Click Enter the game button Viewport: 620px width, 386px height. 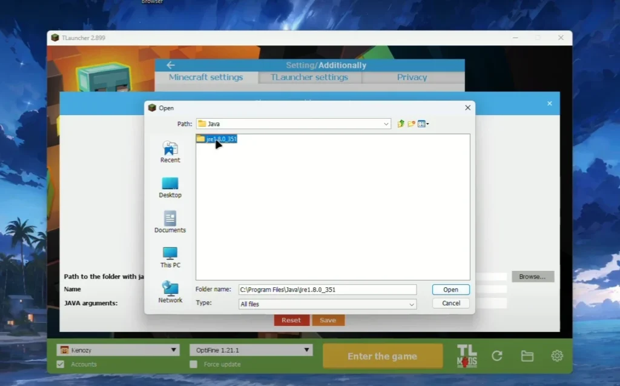tap(383, 356)
